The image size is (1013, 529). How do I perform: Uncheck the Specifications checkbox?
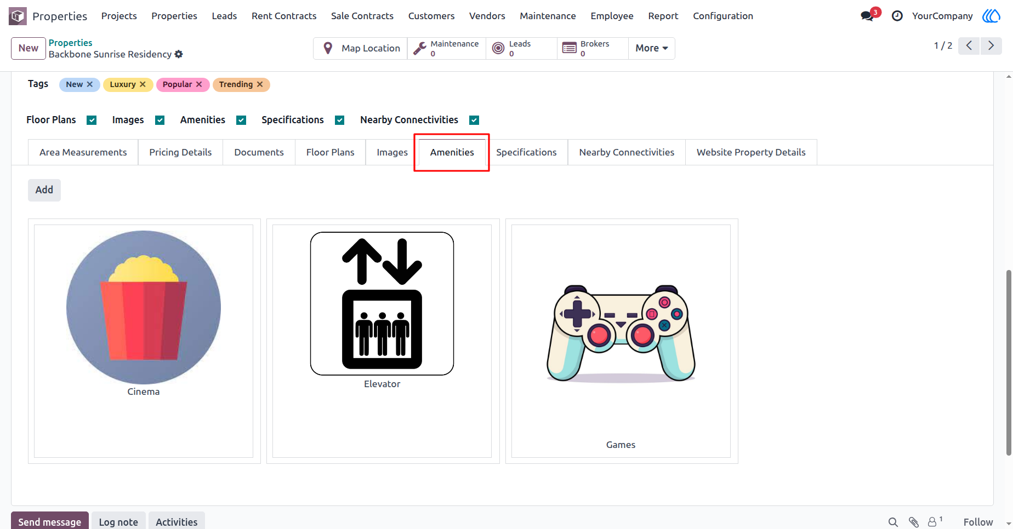point(340,120)
